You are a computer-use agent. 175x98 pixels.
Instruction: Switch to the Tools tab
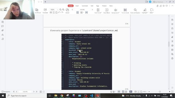[111, 6]
